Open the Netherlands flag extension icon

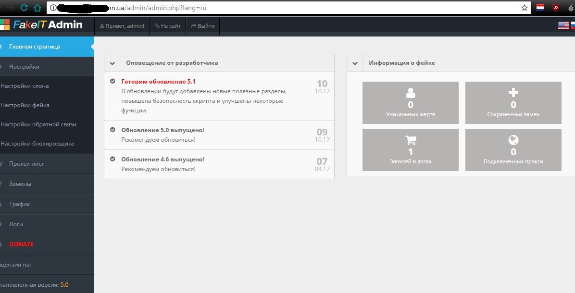click(x=540, y=7)
